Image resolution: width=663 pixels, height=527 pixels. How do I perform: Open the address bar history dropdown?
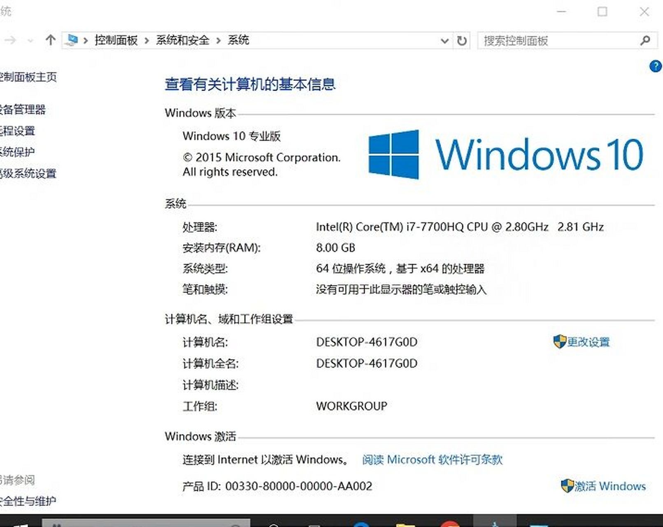(444, 41)
